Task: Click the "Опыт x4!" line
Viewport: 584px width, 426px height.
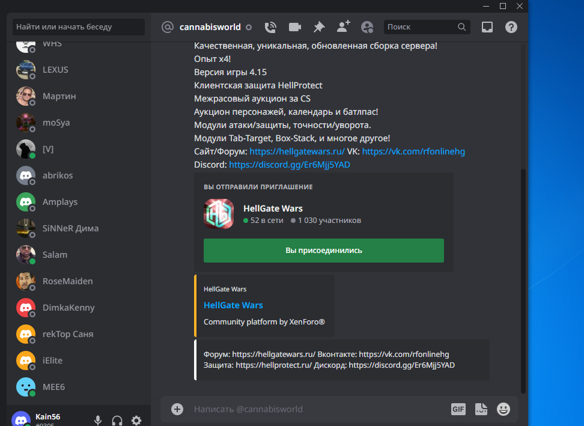Action: (x=212, y=59)
